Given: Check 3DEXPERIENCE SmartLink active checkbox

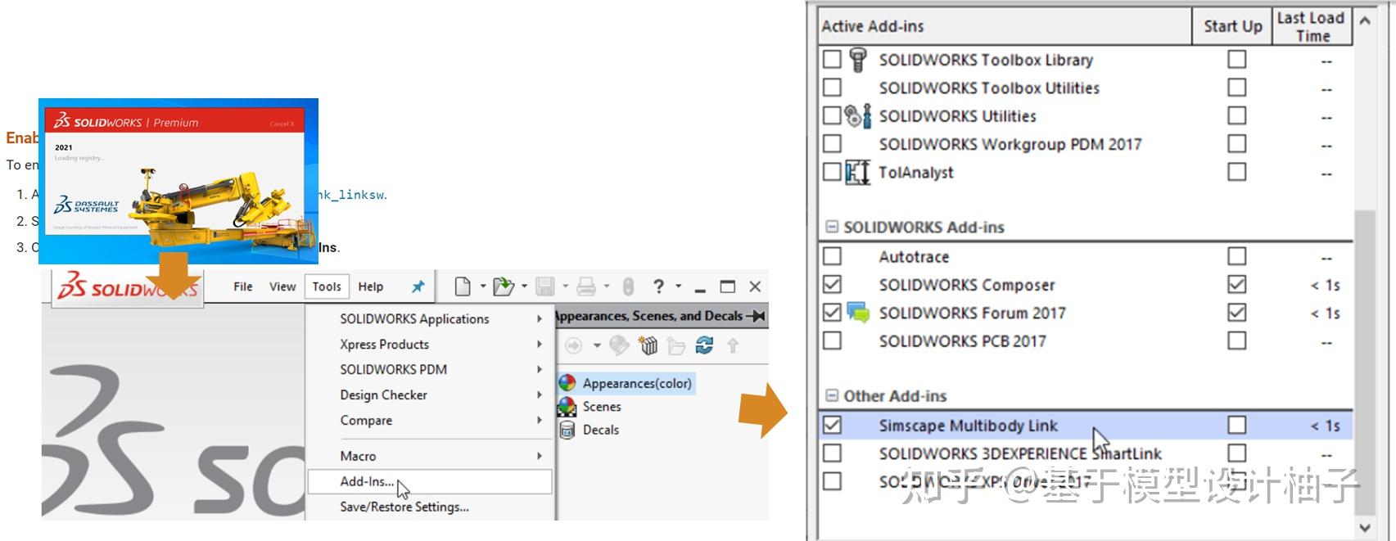Looking at the screenshot, I should (832, 453).
